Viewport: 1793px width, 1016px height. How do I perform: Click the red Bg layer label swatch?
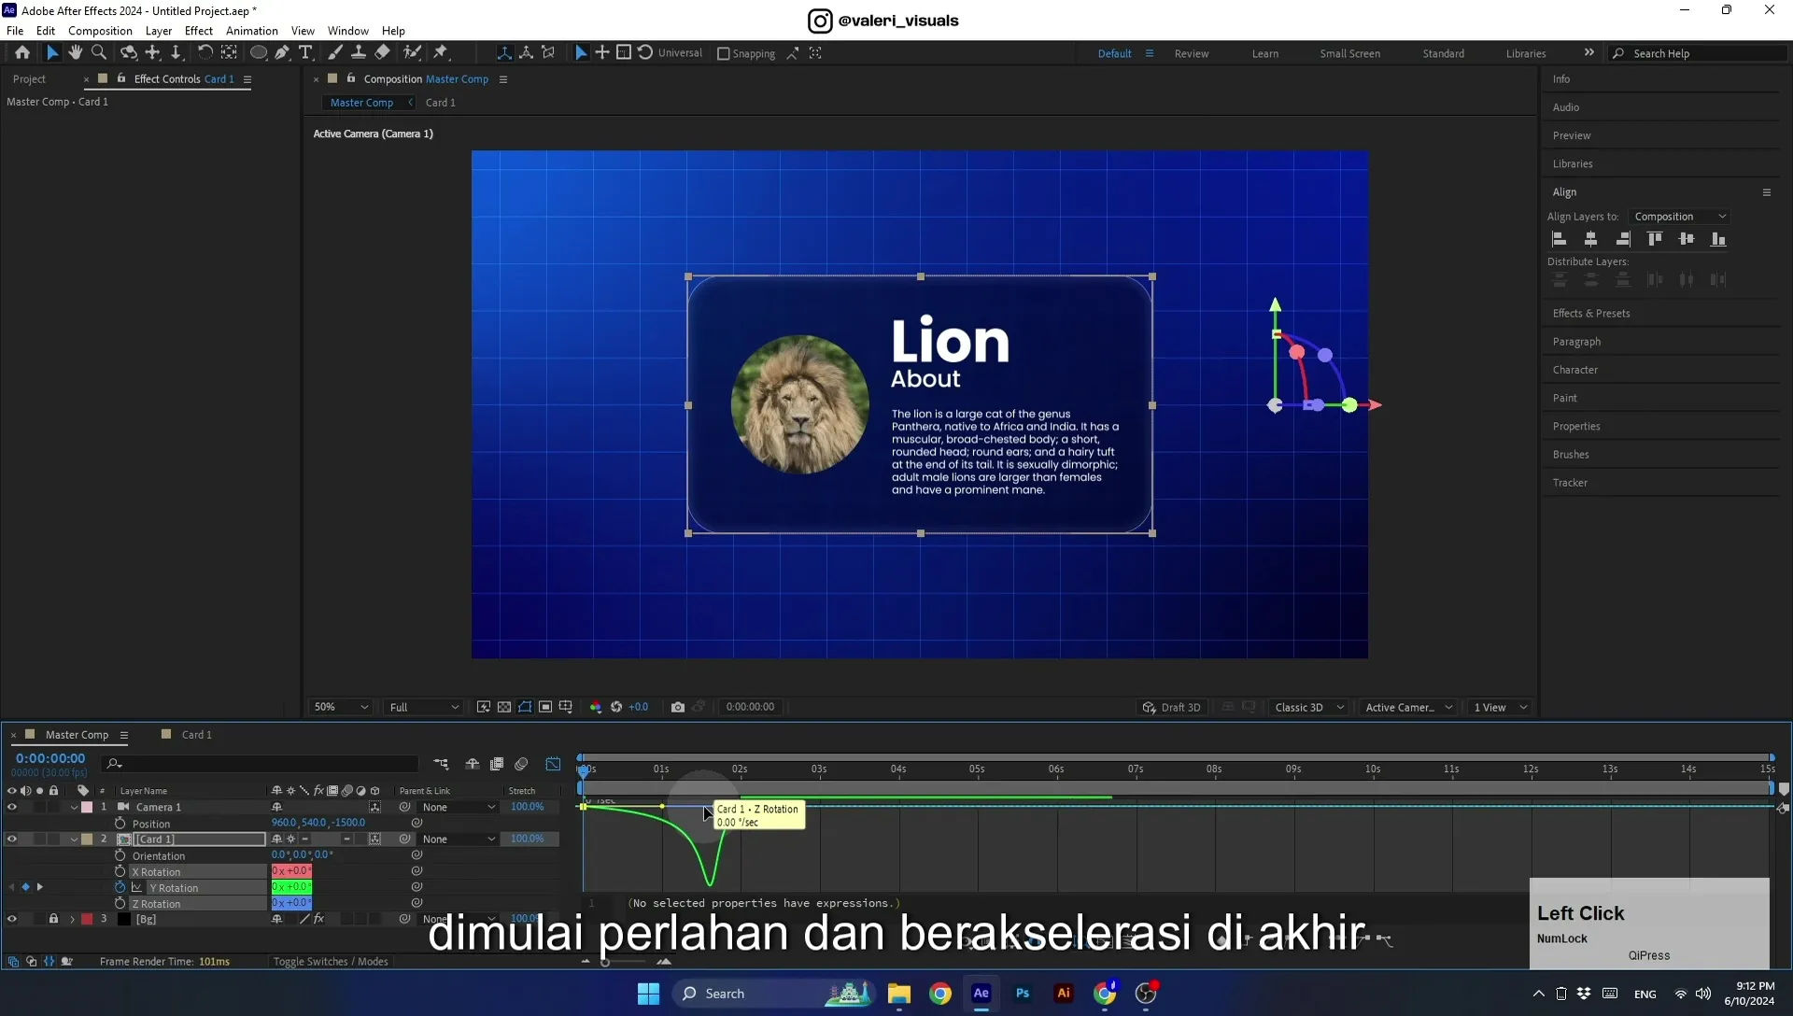pos(87,919)
